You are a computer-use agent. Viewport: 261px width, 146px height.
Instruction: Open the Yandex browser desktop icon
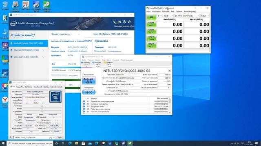point(5,102)
